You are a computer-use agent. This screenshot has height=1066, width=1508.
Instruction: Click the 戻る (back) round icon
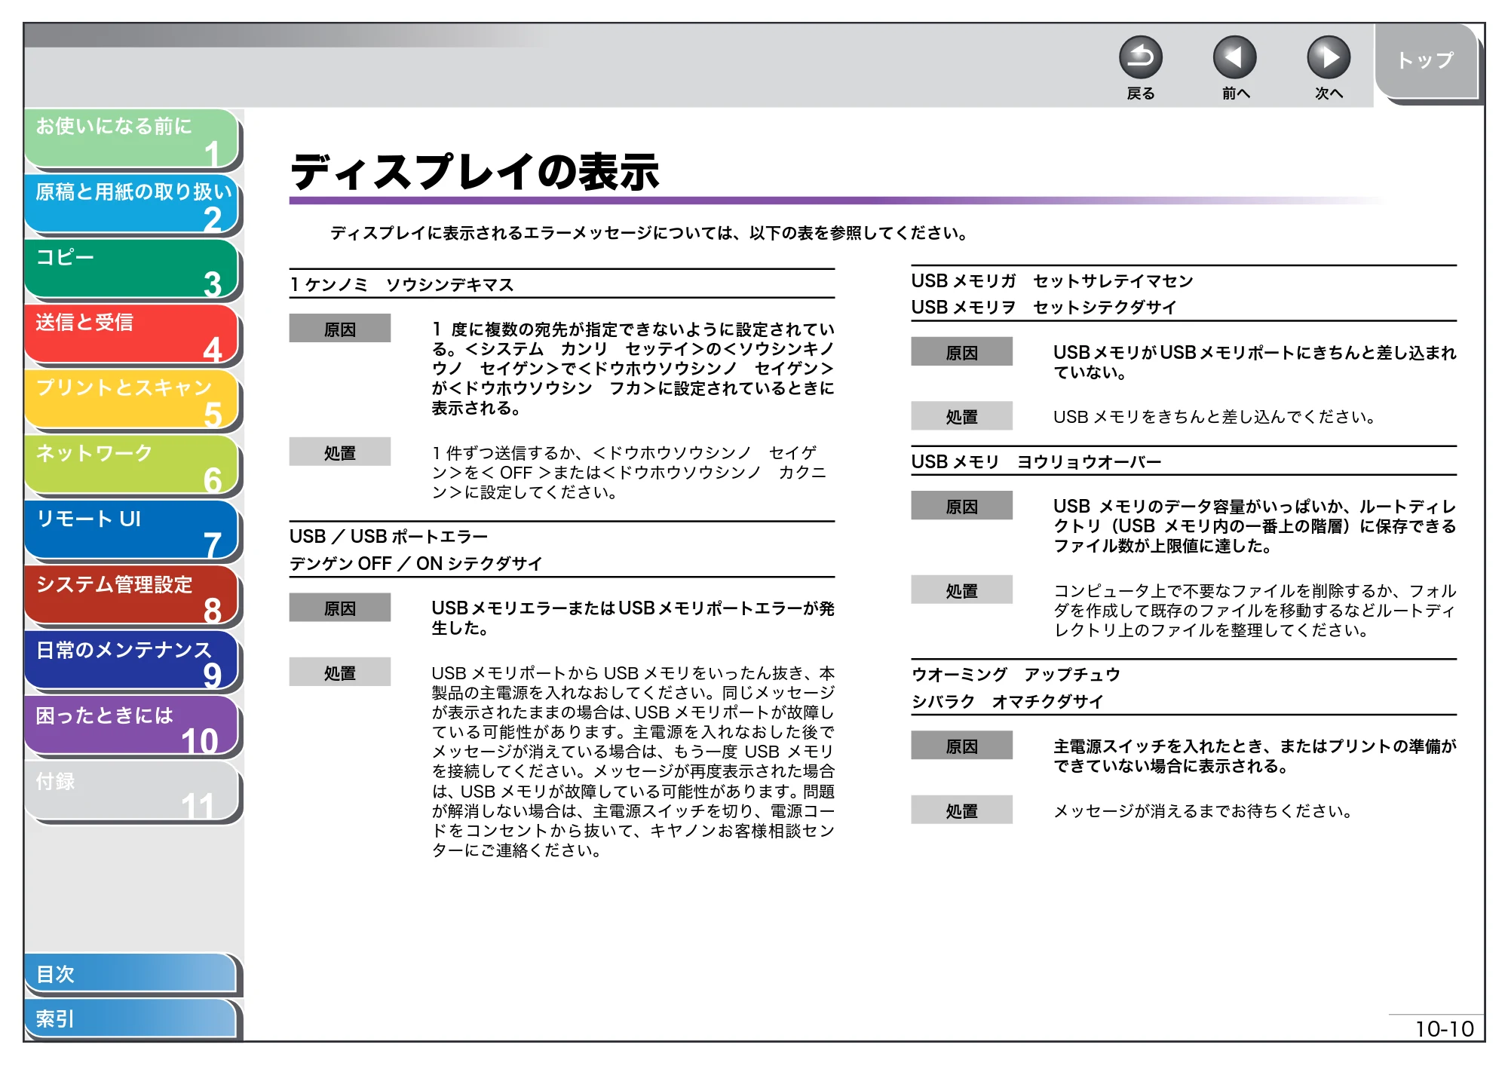click(1140, 57)
